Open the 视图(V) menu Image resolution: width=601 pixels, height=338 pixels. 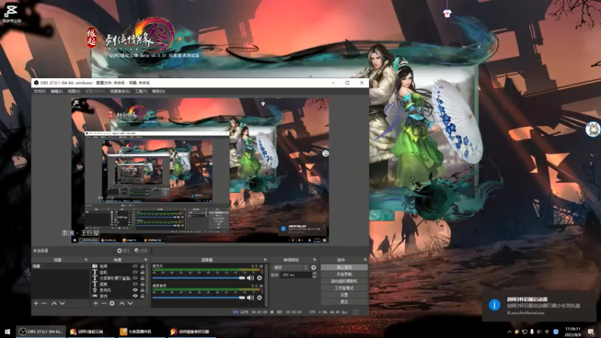pyautogui.click(x=74, y=92)
